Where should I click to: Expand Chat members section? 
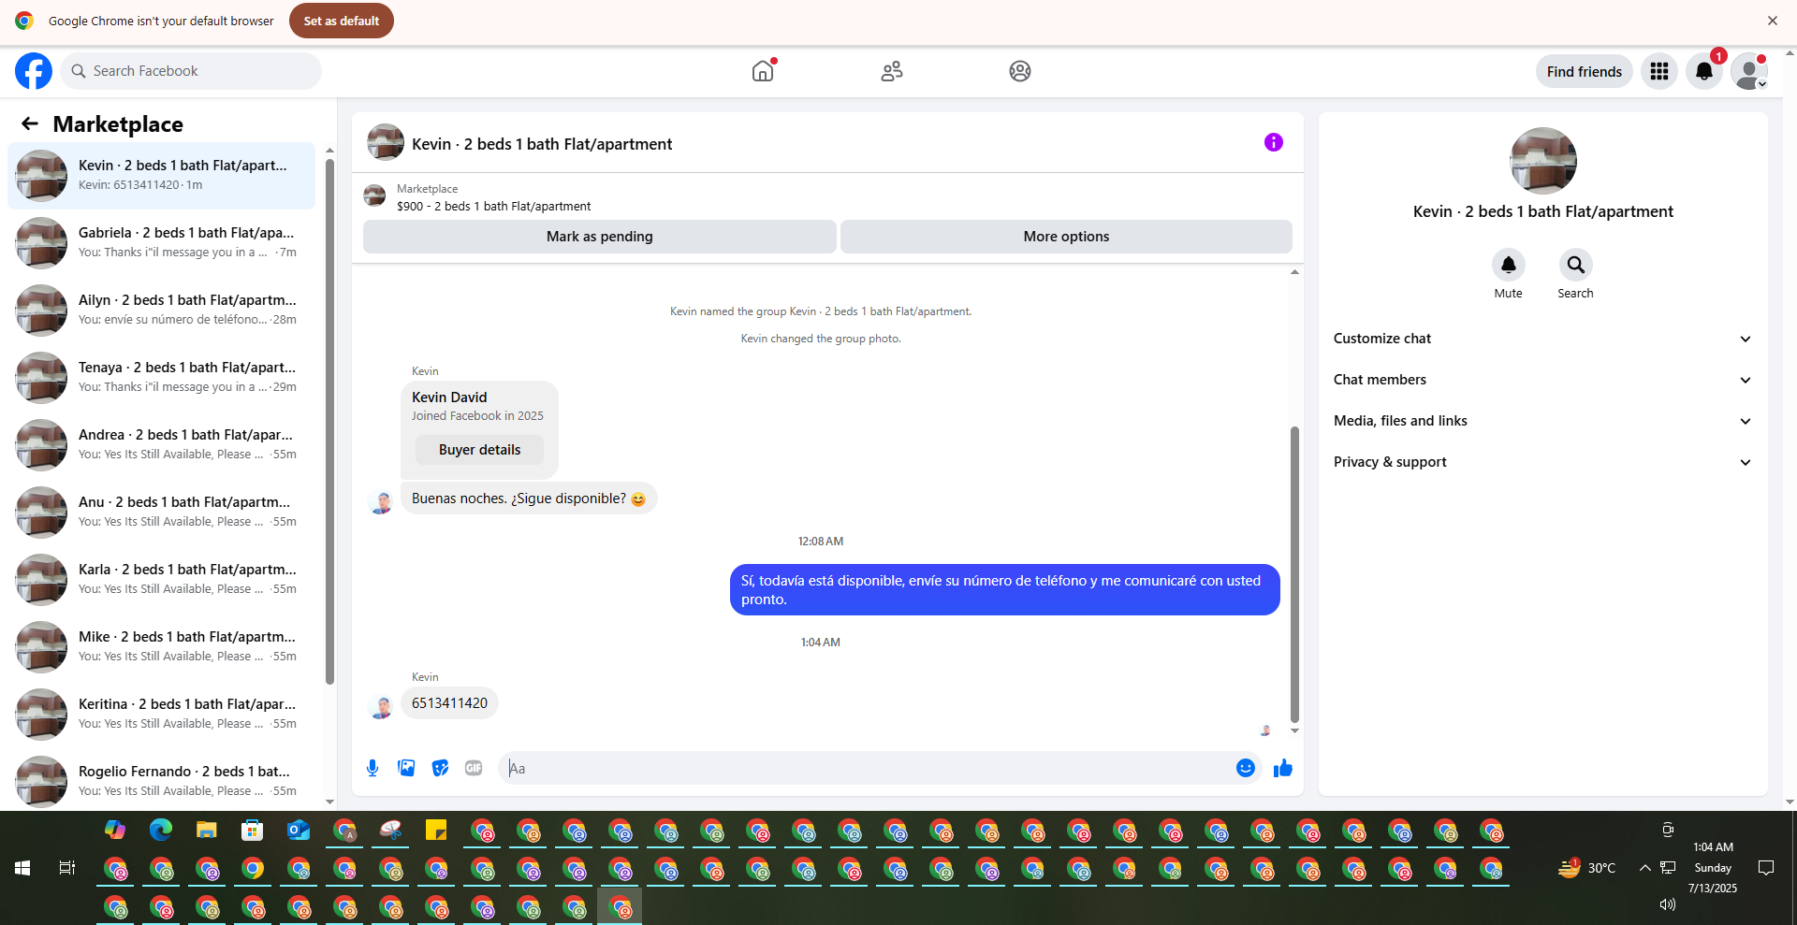pos(1542,380)
